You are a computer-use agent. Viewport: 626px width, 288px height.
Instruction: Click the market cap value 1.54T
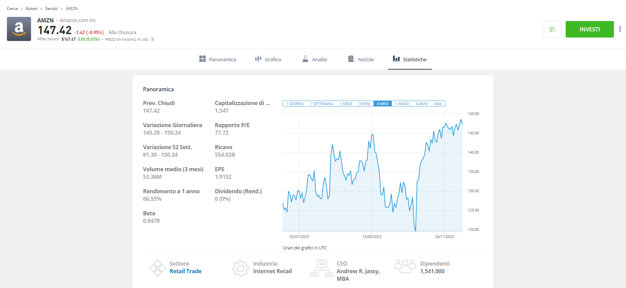(222, 111)
